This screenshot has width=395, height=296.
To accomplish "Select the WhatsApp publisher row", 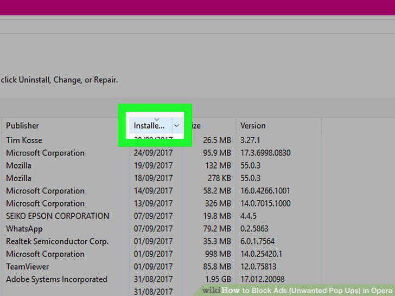I will click(24, 229).
